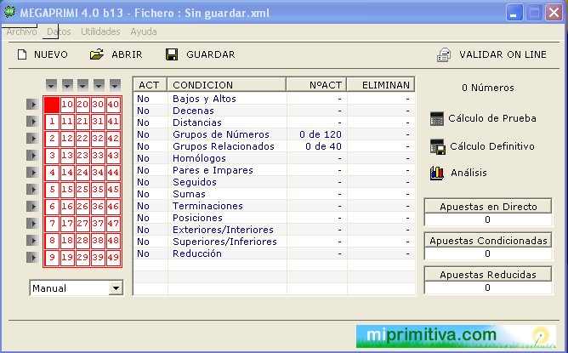
Task: Click the column arrow above the blank red cell
Action: [x=51, y=85]
